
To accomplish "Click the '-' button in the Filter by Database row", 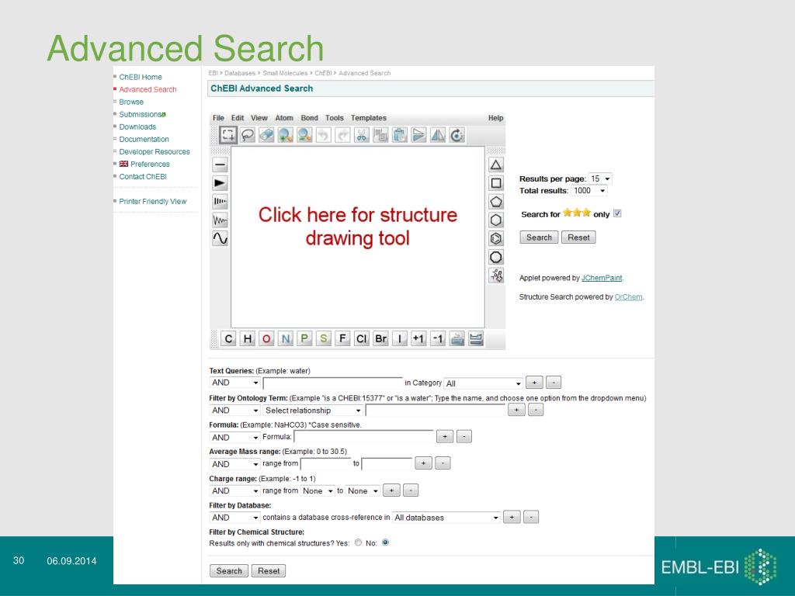I will point(531,517).
